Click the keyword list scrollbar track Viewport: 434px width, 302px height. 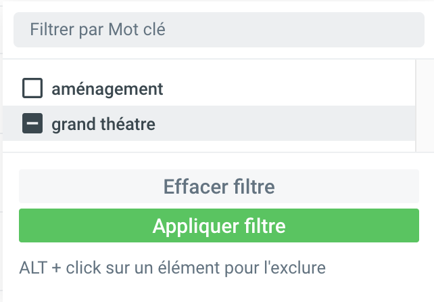click(425, 105)
